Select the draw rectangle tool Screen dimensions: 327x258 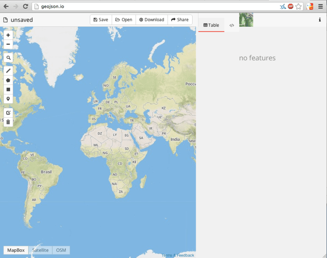(8, 89)
